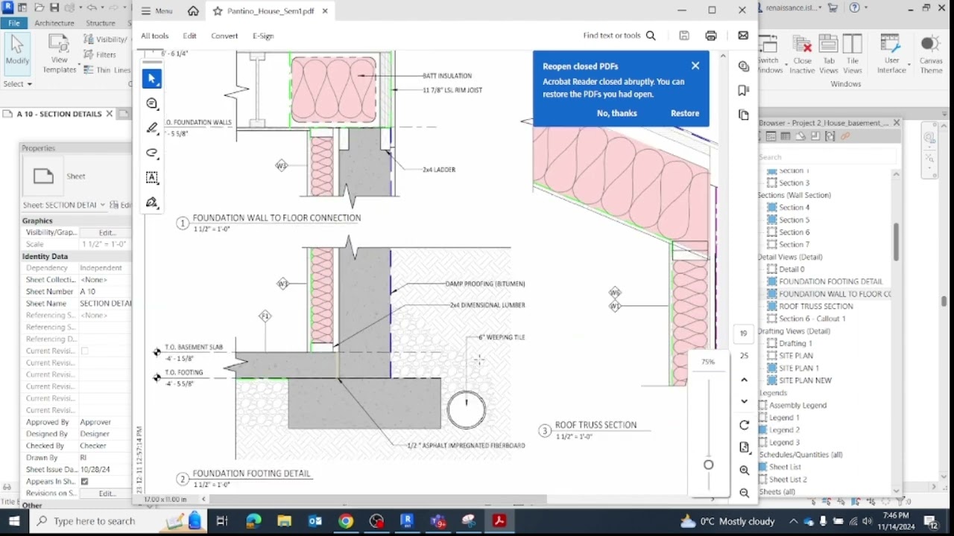Screen dimensions: 954x536
Task: Click Edit button for Revisions on Sheet
Action: (x=107, y=494)
